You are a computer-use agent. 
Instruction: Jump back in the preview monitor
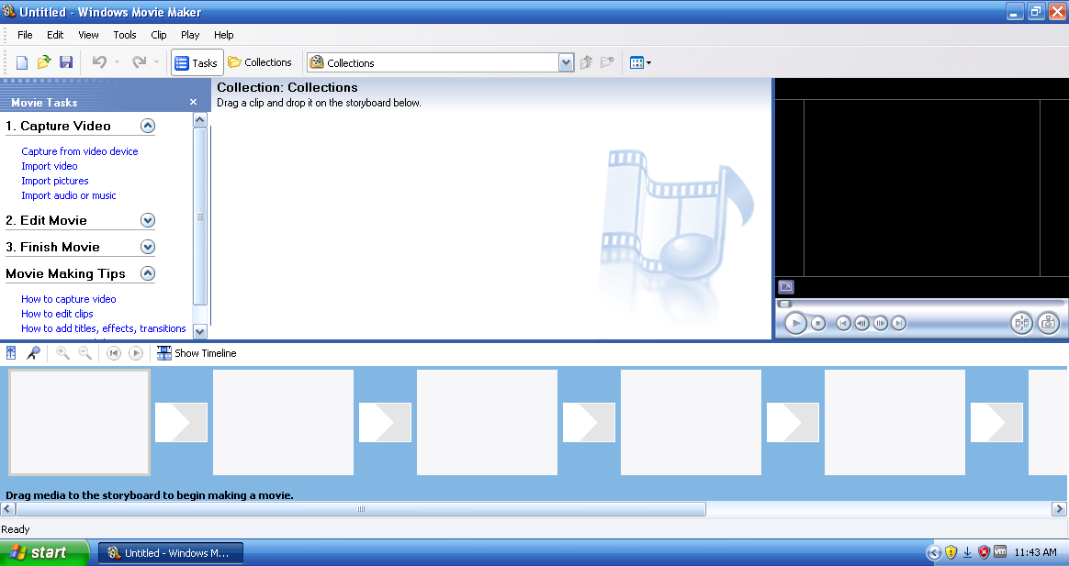coord(843,324)
